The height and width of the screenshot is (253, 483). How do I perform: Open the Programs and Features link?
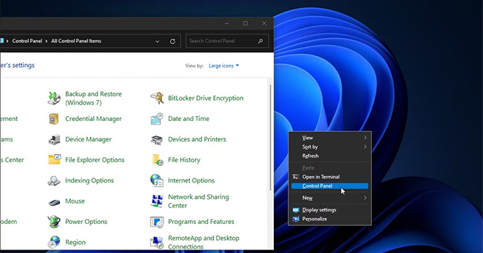point(201,221)
